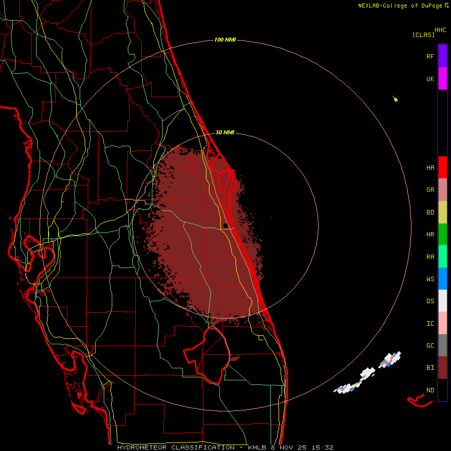The image size is (451, 451).
Task: Click the NEXLAB-College of DuPage title
Action: tap(401, 6)
